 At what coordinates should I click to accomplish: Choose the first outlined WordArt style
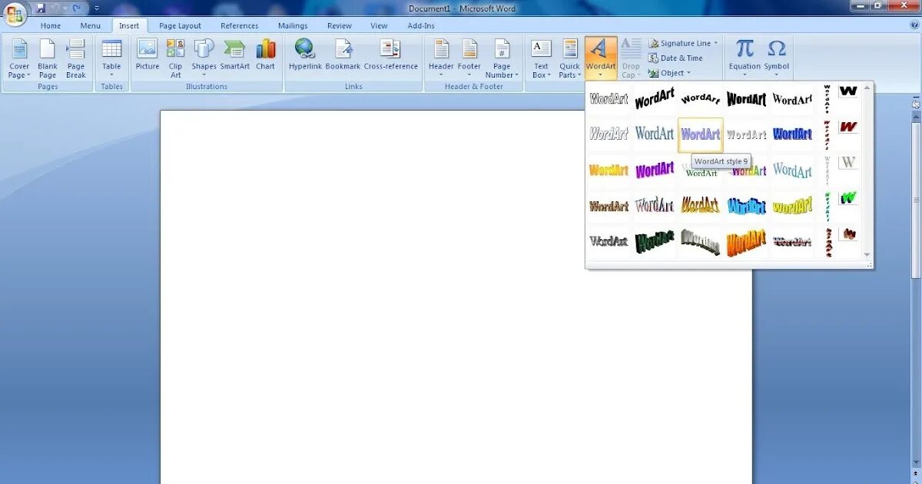[609, 98]
